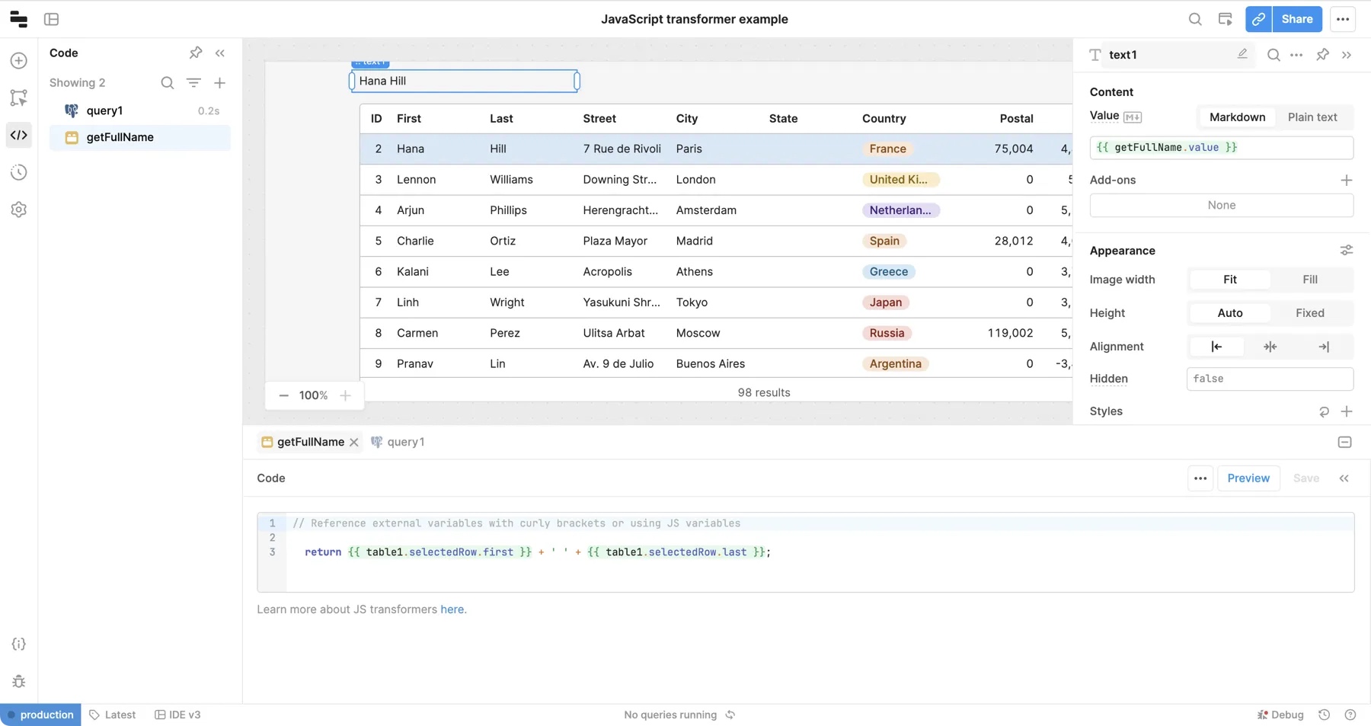The image size is (1371, 726).
Task: Open the Retool home logo menu
Action: click(18, 19)
